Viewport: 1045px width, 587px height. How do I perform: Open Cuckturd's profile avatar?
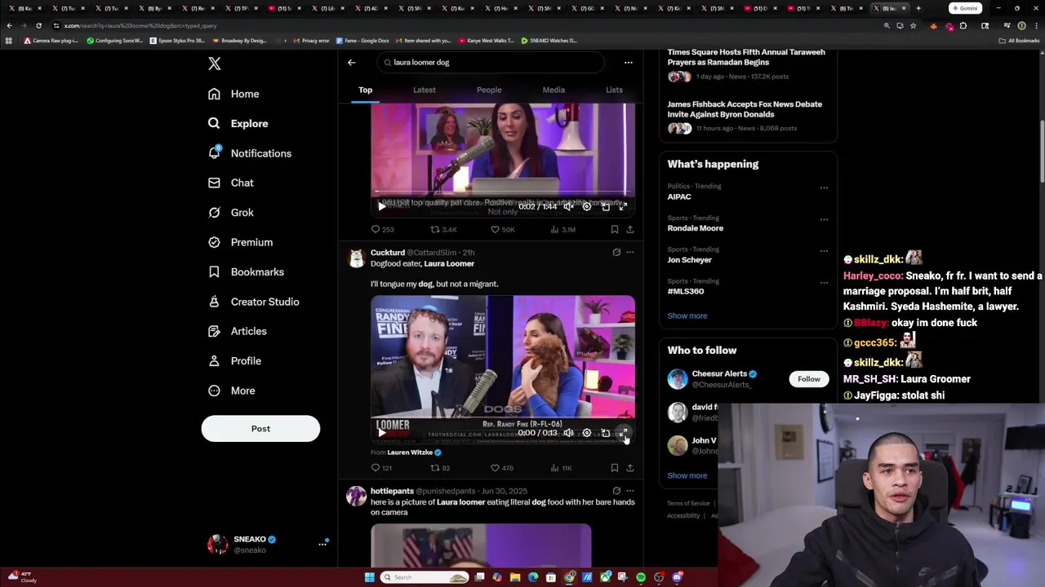point(356,258)
